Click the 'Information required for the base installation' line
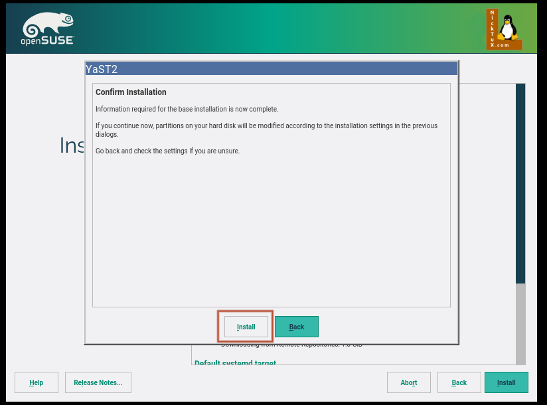 pyautogui.click(x=187, y=109)
